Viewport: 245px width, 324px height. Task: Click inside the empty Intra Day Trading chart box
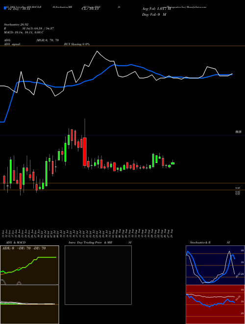[98, 275]
